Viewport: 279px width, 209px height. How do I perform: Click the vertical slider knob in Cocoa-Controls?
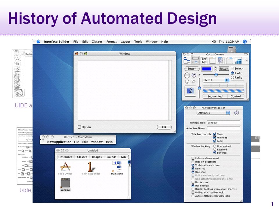pyautogui.click(x=199, y=88)
